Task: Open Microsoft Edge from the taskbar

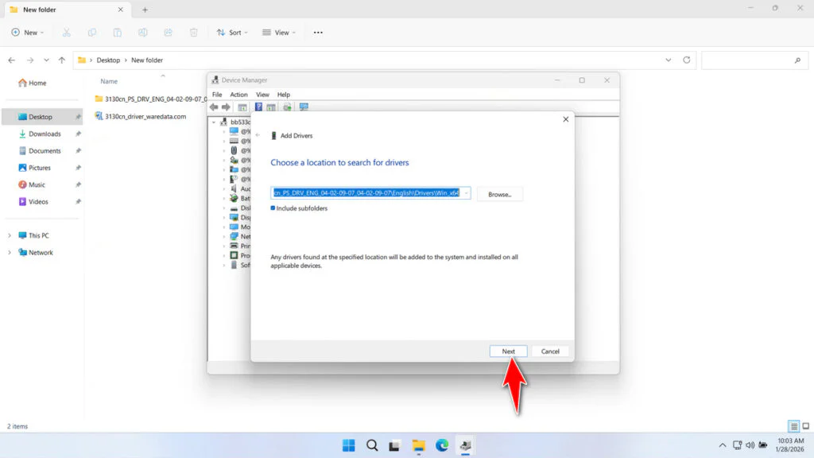Action: [441, 445]
